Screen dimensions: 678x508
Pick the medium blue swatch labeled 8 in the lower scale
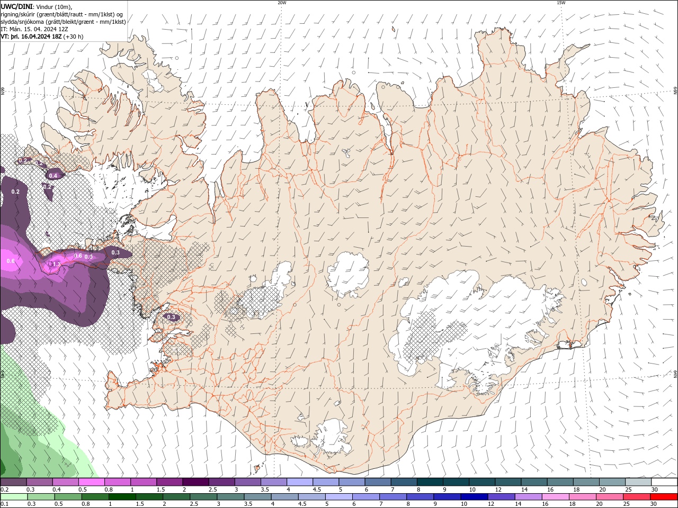point(420,497)
